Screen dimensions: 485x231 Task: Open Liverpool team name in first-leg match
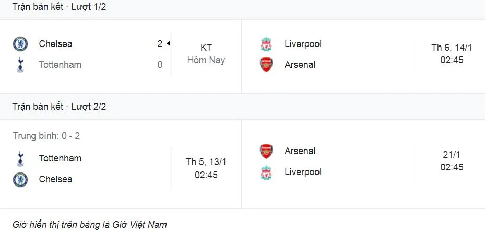click(x=303, y=44)
